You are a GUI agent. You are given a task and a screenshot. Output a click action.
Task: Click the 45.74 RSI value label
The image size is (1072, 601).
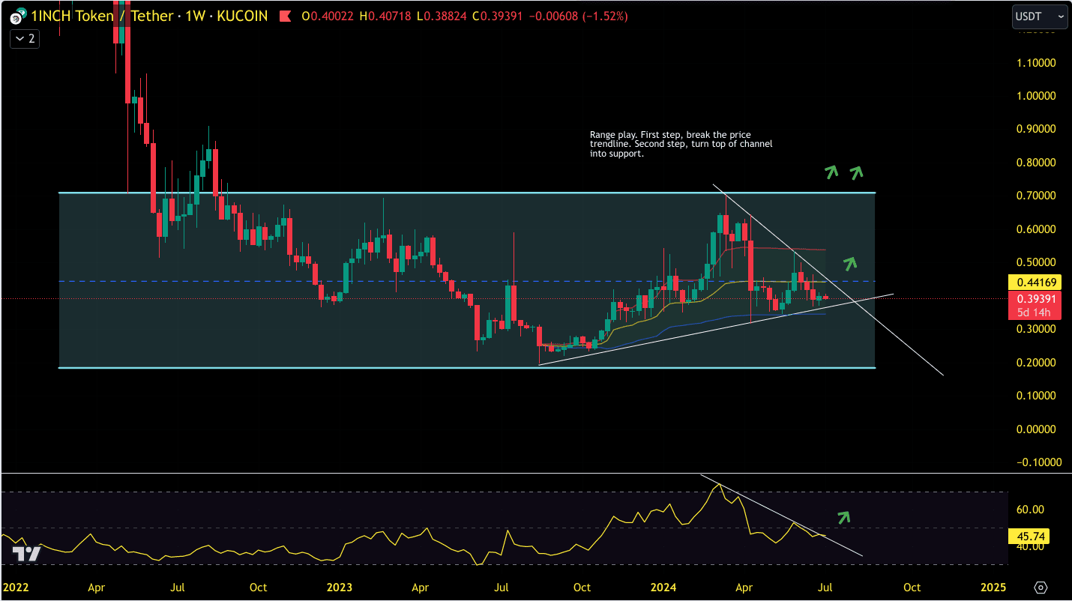pyautogui.click(x=1029, y=537)
